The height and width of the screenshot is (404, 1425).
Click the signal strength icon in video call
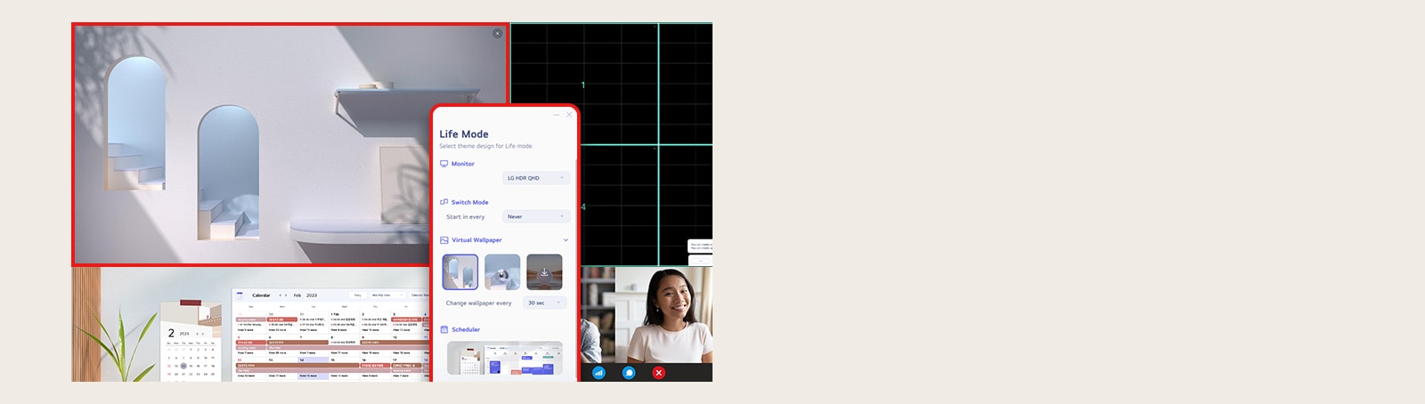point(598,373)
